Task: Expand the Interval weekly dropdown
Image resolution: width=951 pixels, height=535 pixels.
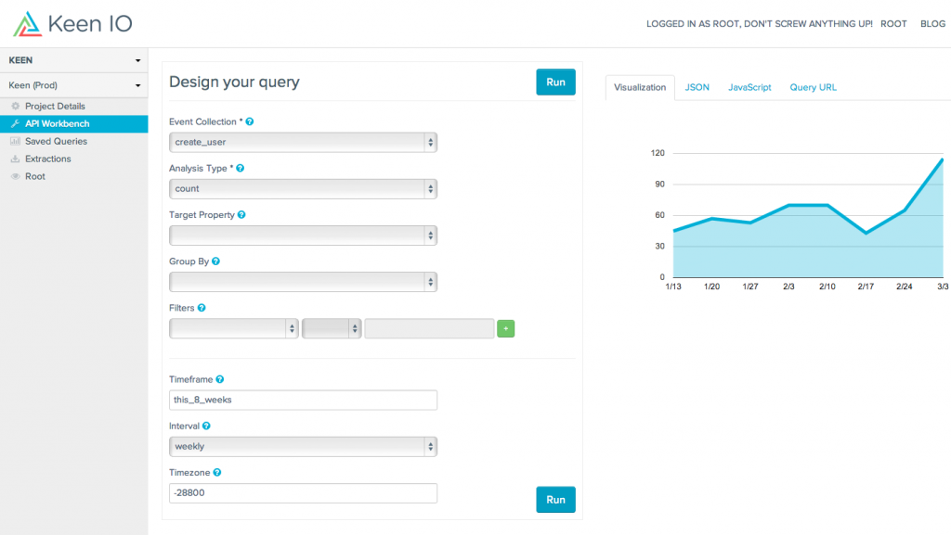Action: point(303,446)
